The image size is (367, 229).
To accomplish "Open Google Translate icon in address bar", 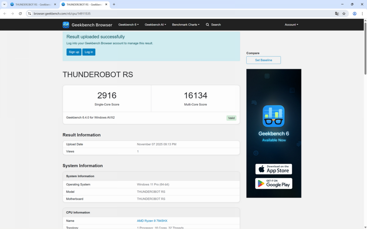I will pyautogui.click(x=337, y=13).
